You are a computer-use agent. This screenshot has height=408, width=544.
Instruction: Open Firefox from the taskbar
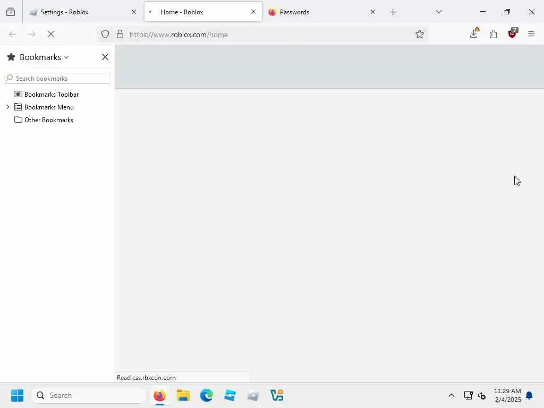coord(159,395)
